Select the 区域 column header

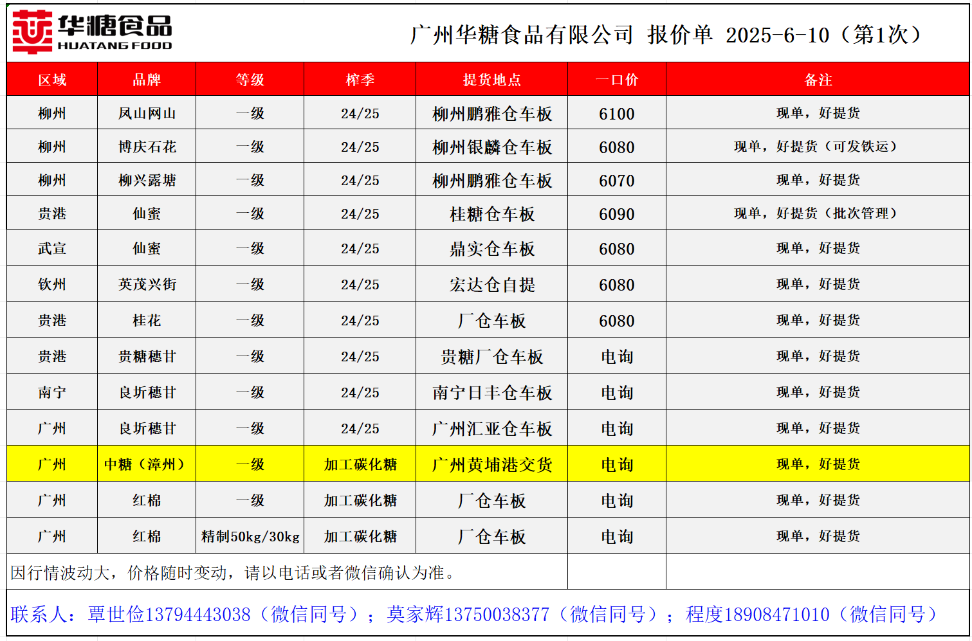52,80
